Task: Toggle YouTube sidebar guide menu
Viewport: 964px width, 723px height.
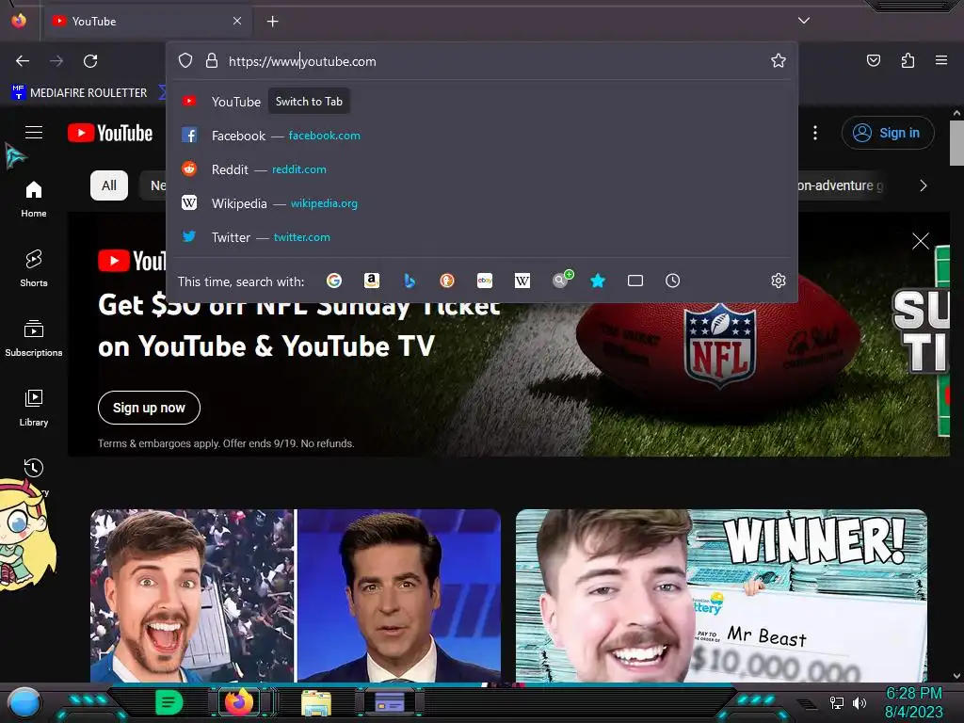Action: [x=34, y=132]
